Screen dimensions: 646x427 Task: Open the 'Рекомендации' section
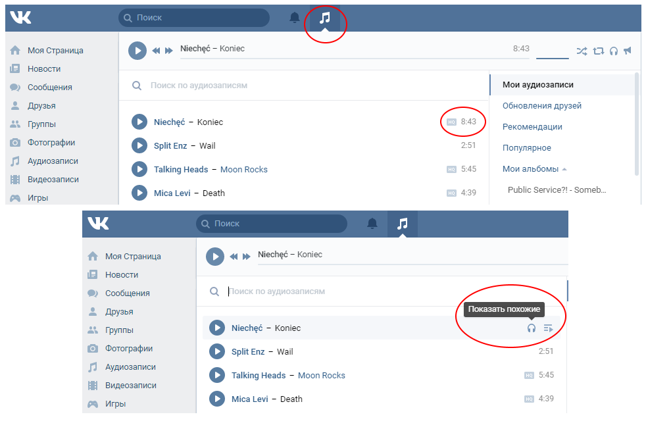532,127
